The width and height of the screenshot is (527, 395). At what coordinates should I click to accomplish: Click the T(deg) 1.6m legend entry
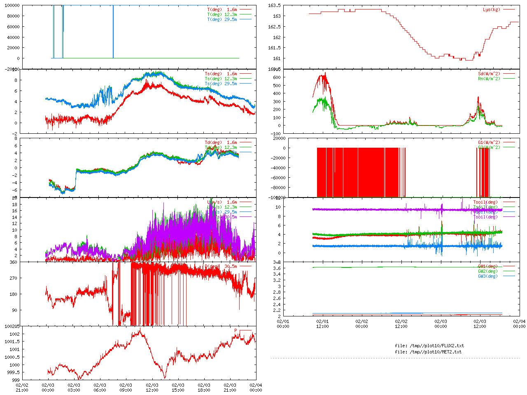(222, 9)
